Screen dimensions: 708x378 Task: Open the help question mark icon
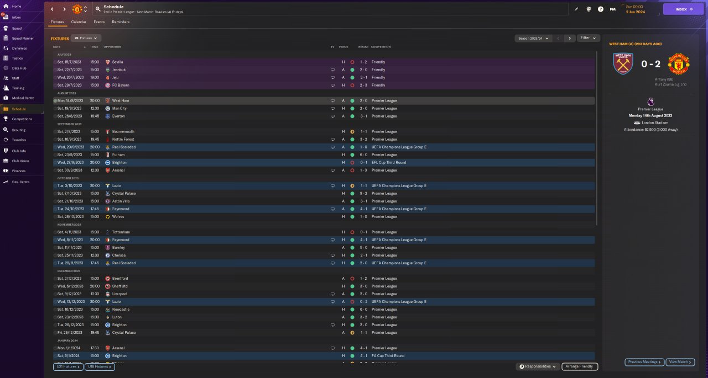601,9
